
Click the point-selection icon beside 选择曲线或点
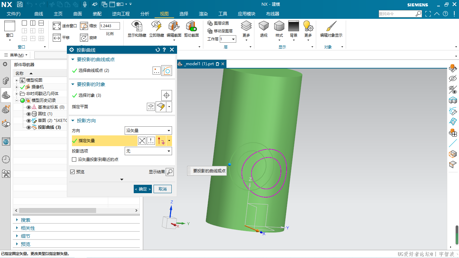tap(156, 71)
